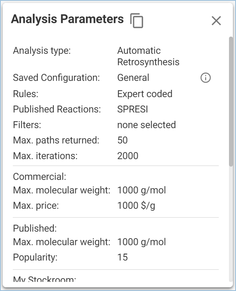236x291 pixels.
Task: Click the SPRESI published reactions value
Action: point(133,109)
